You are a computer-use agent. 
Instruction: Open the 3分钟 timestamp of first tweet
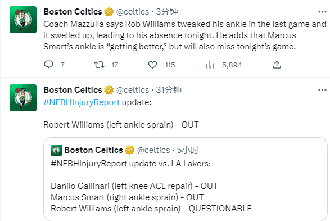click(x=167, y=12)
